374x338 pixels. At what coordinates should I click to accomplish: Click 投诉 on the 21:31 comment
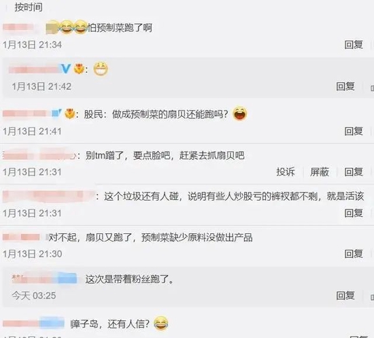[x=286, y=172]
